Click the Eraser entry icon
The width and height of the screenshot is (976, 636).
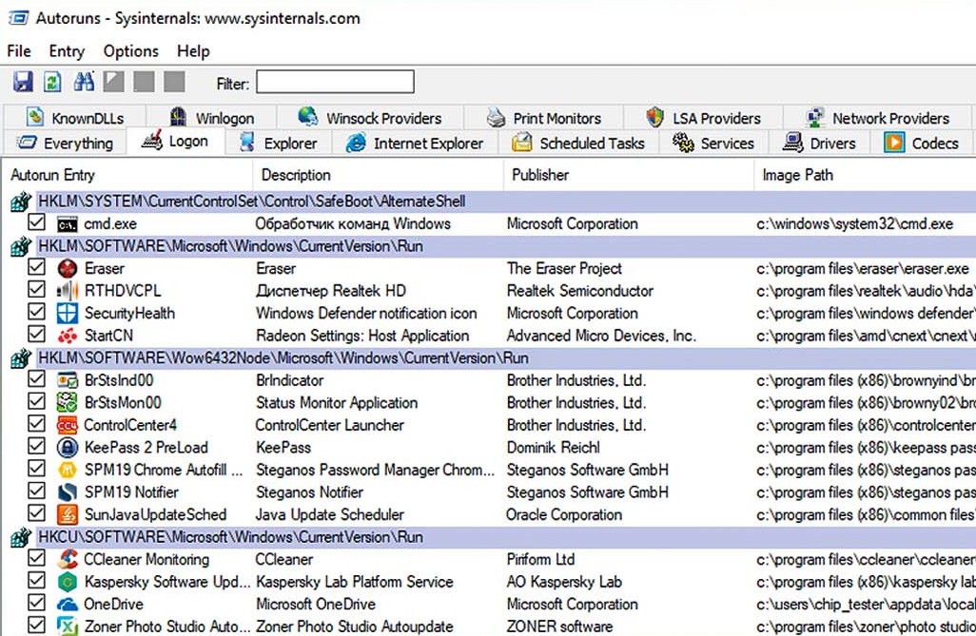[x=67, y=269]
